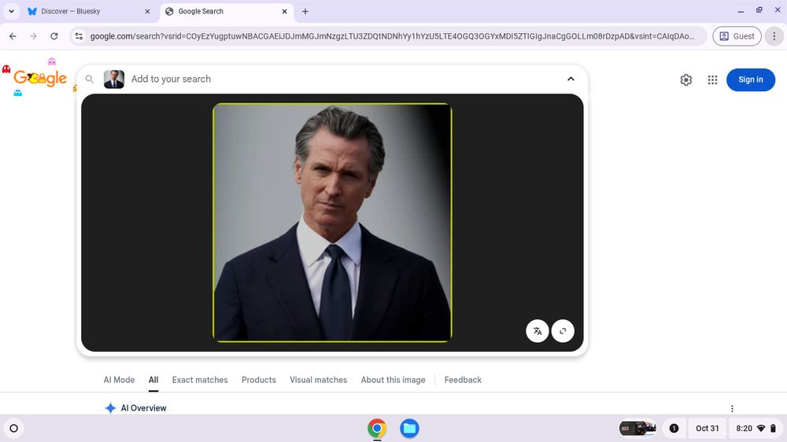Click the Sign in button
Viewport: 787px width, 442px height.
[x=750, y=79]
